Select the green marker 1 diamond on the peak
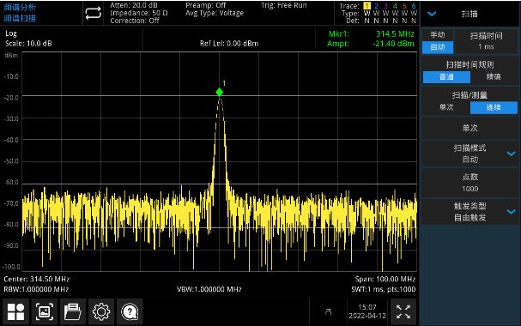The image size is (521, 326). click(219, 92)
